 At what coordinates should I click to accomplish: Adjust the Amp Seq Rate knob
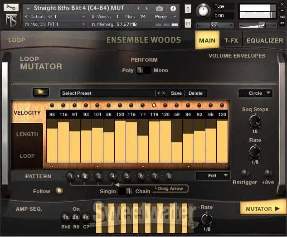click(207, 219)
